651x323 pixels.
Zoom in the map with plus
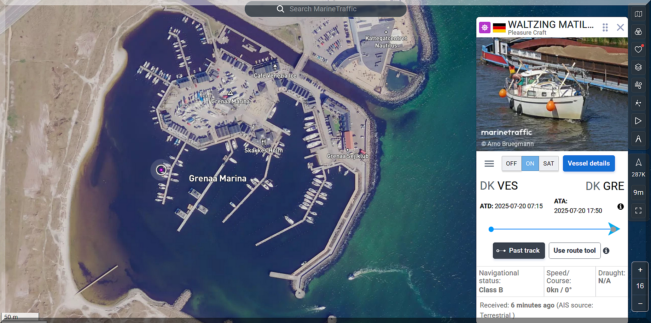point(640,270)
